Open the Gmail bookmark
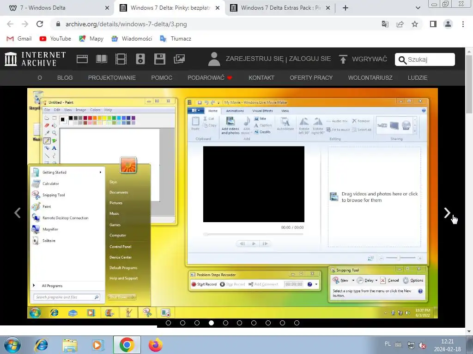The width and height of the screenshot is (473, 354). pos(19,39)
